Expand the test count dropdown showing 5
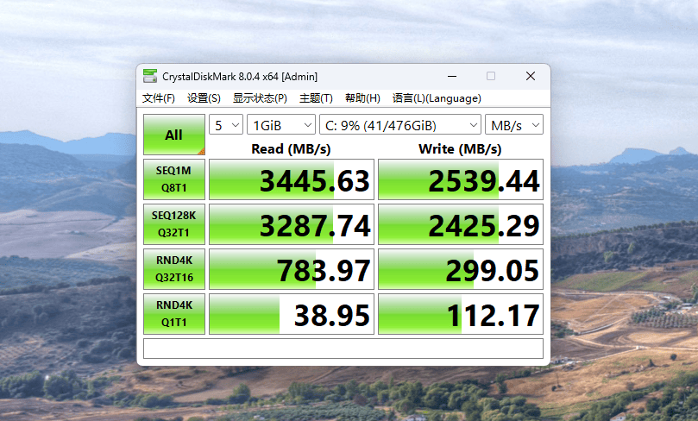698x421 pixels. click(x=226, y=124)
